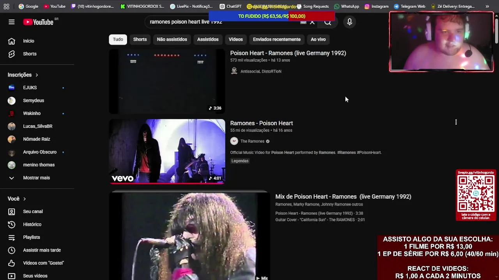The height and width of the screenshot is (280, 499).
Task: Open the browser apps grid shortcut
Action: point(6,6)
